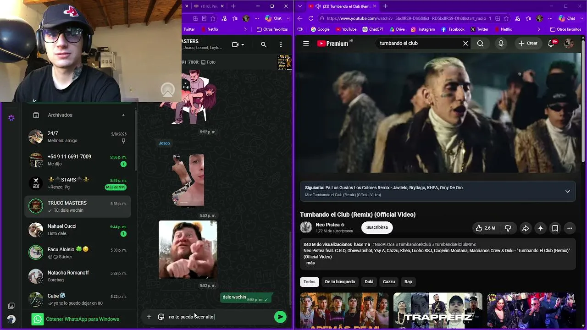The width and height of the screenshot is (587, 330).
Task: Open YouTube account avatar menu
Action: 569,44
